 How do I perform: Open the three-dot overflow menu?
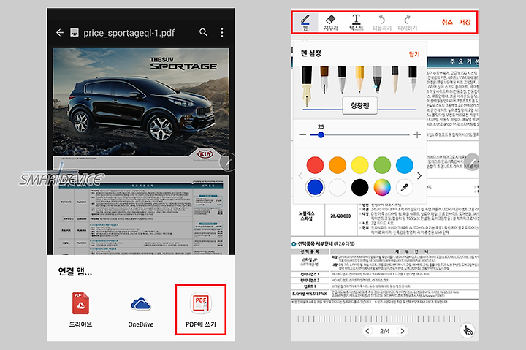pyautogui.click(x=222, y=33)
